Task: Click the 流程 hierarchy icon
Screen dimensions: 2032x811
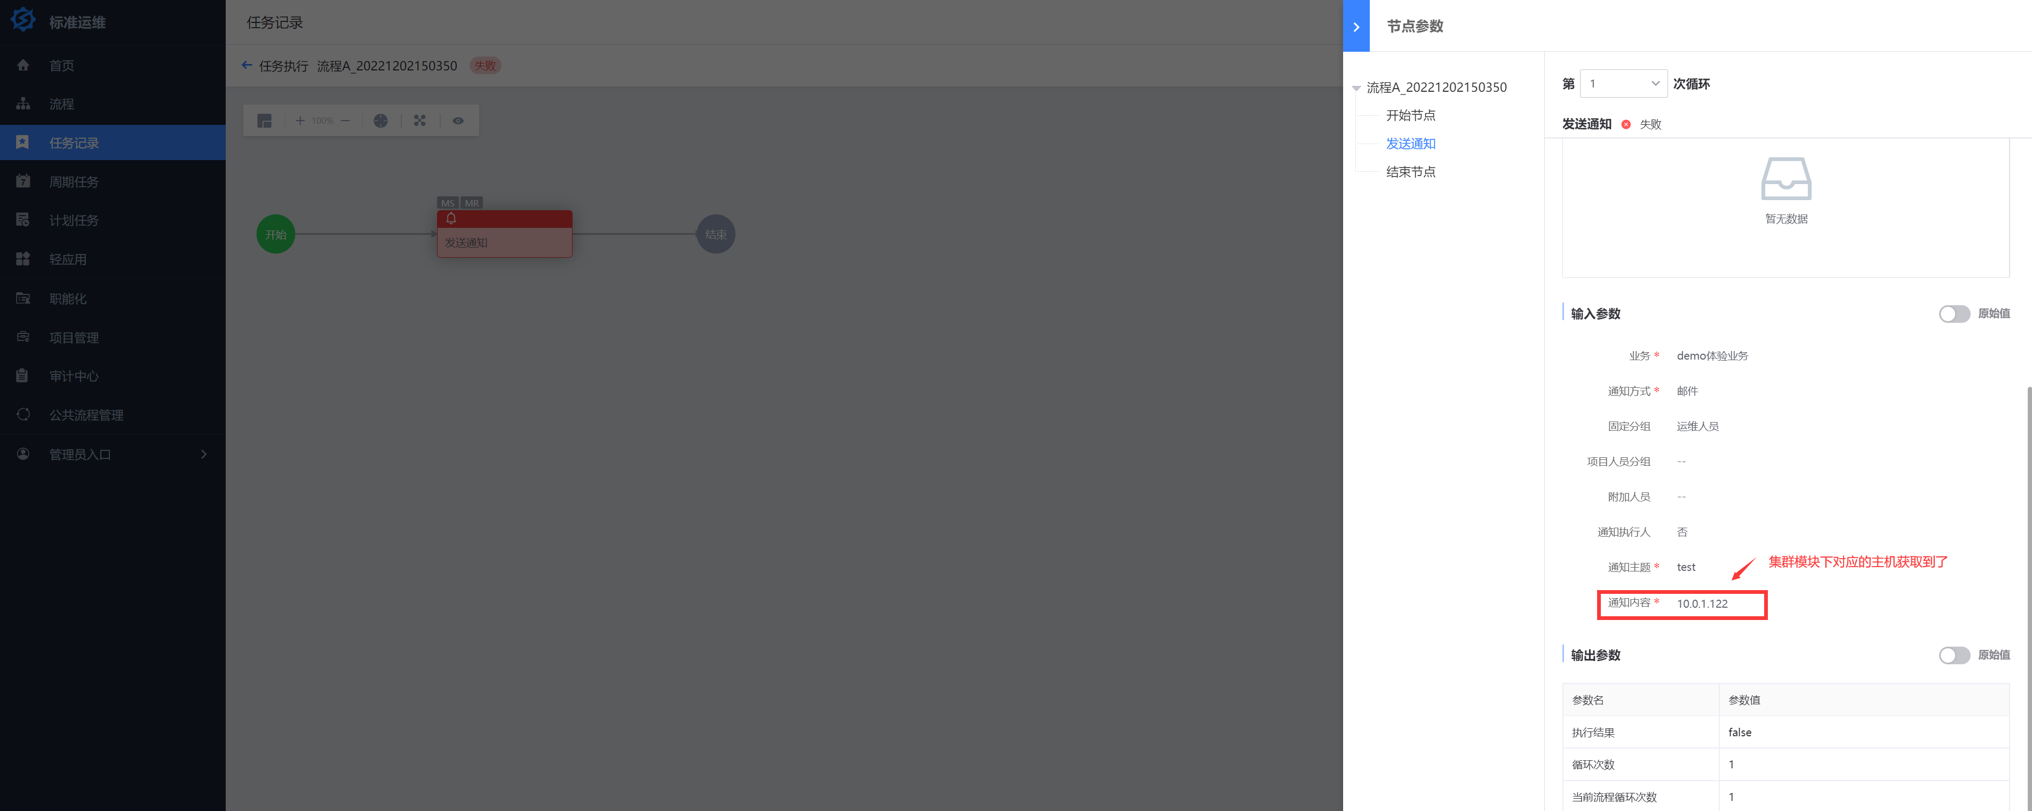Action: coord(23,104)
